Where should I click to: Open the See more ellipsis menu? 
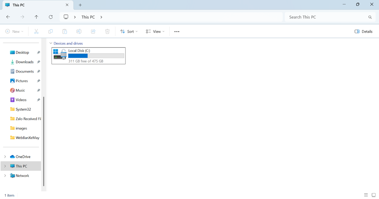[x=177, y=31]
